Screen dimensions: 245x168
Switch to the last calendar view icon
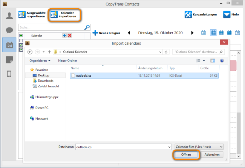pos(237,33)
